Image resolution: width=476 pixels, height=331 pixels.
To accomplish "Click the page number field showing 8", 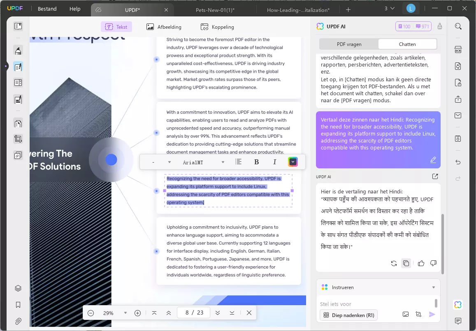I will (193, 313).
